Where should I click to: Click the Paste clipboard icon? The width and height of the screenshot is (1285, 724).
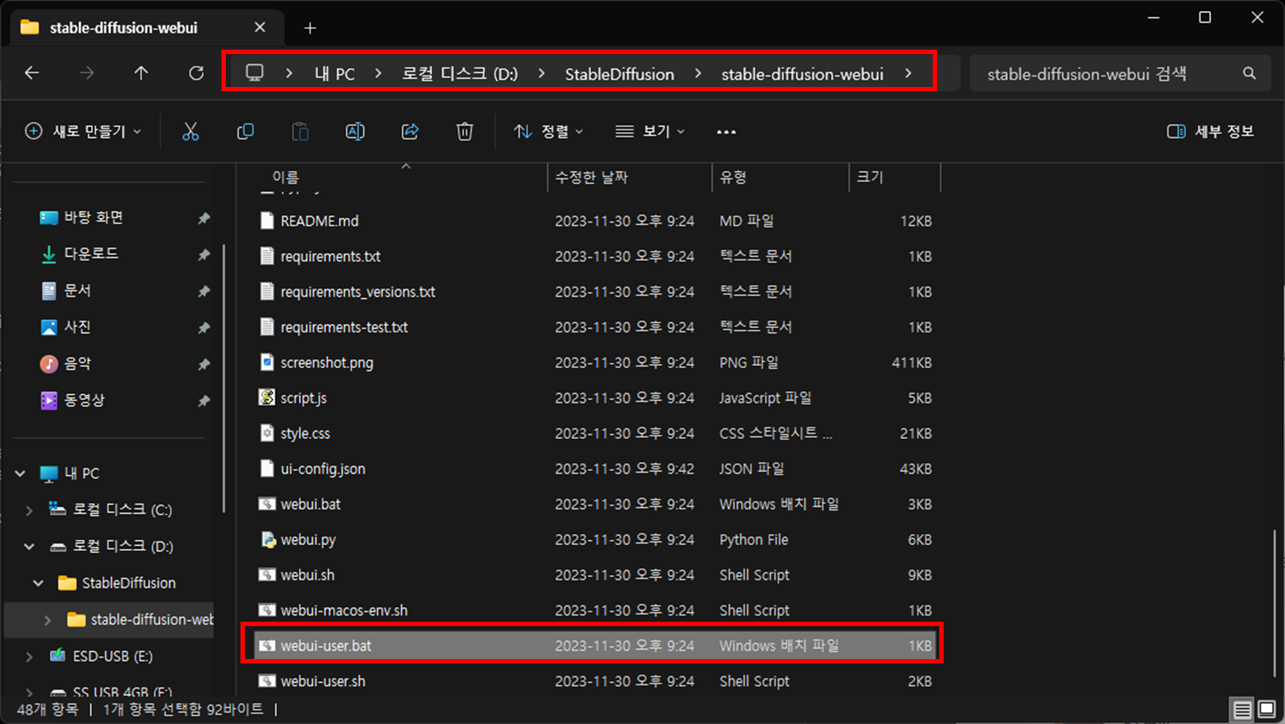(x=300, y=132)
